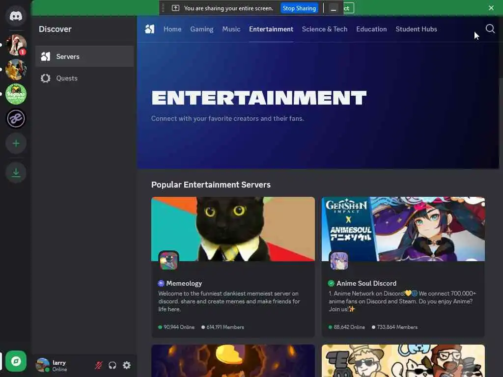Click the Entertainment tab

271,29
